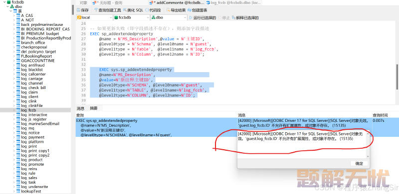This screenshot has height=194, width=399.
Task: Switch to log_fccb @fccbdb.dbo tab
Action: click(x=234, y=3)
